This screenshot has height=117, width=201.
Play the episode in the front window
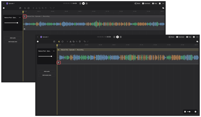tap(117, 37)
